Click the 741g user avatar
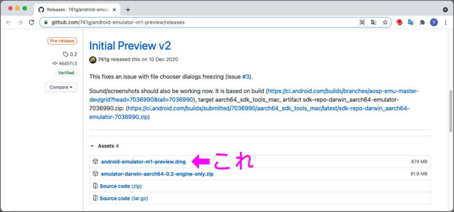The height and width of the screenshot is (212, 454). click(x=93, y=60)
